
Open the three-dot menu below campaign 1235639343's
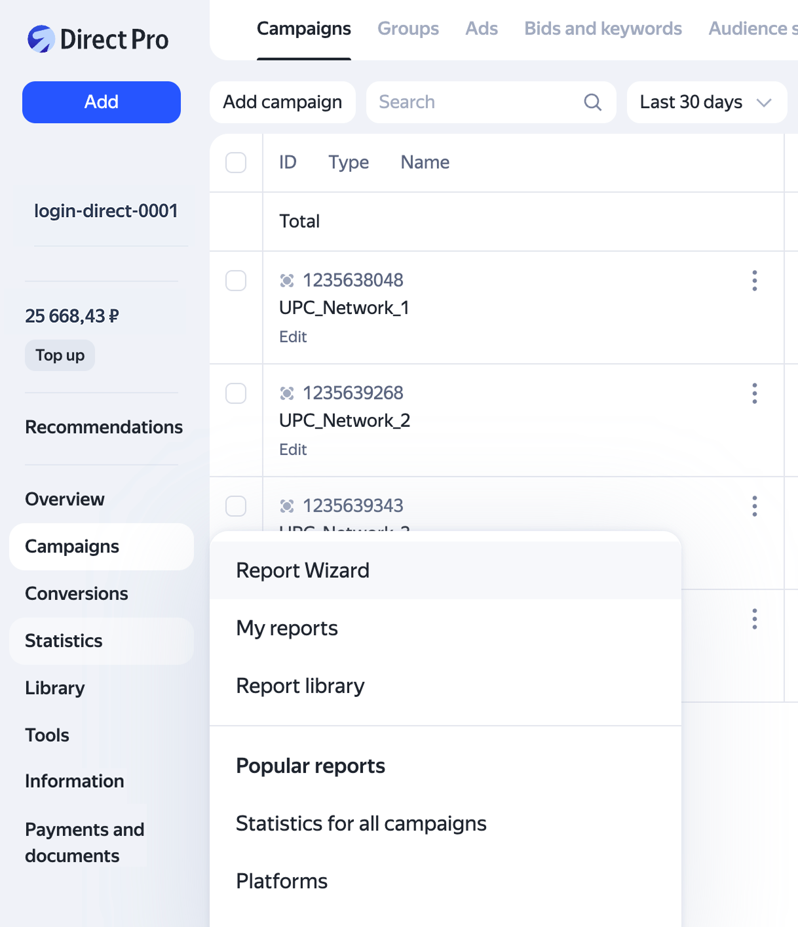click(755, 619)
